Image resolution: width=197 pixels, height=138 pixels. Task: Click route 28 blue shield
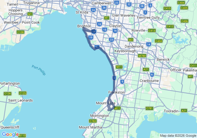pyautogui.click(x=142, y=6)
